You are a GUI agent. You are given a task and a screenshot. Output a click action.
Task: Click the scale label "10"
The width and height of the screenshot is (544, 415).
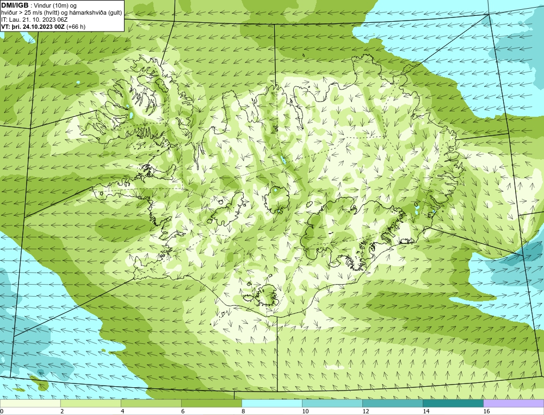(x=305, y=411)
